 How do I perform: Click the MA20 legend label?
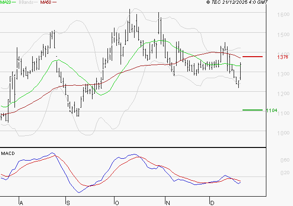click(5, 2)
